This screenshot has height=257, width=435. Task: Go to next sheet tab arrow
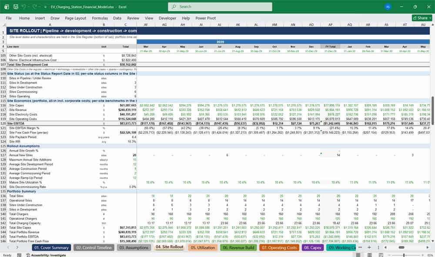(x=17, y=247)
